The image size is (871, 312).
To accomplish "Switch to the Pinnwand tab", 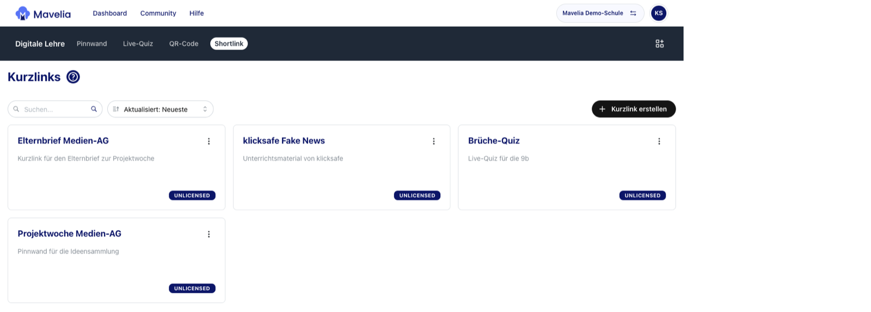I will [91, 44].
